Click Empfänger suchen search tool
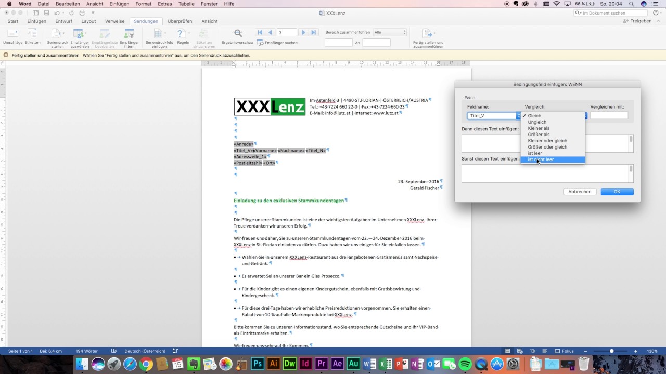This screenshot has width=666, height=374. pos(277,43)
